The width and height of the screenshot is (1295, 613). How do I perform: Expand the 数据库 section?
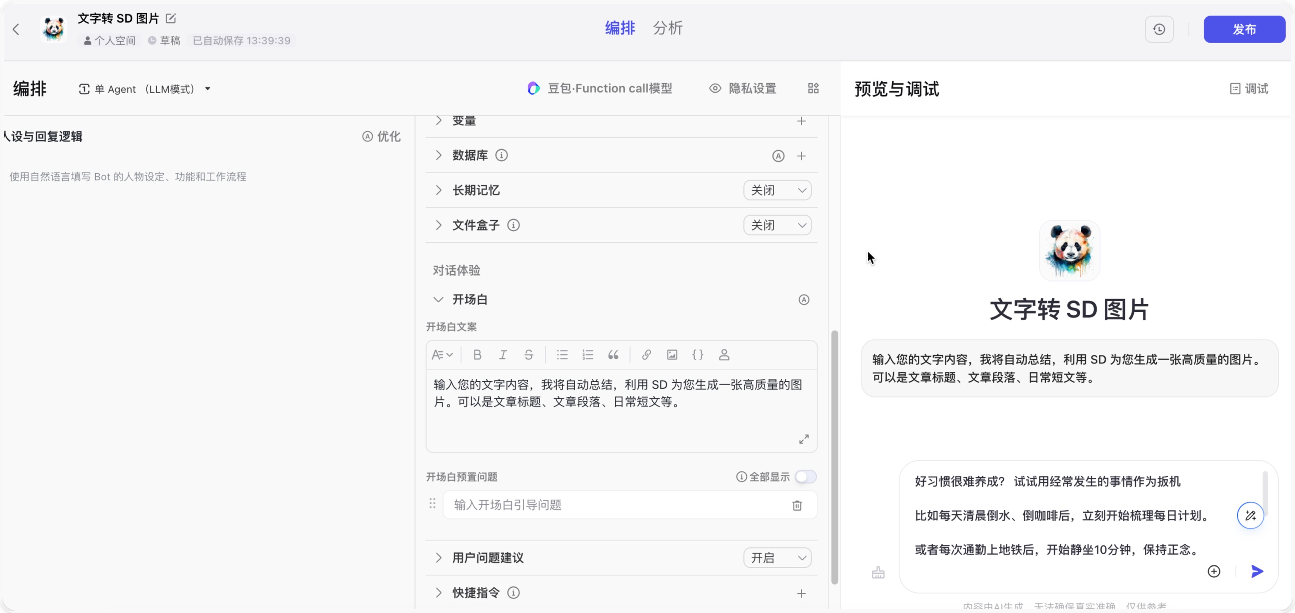(x=438, y=155)
